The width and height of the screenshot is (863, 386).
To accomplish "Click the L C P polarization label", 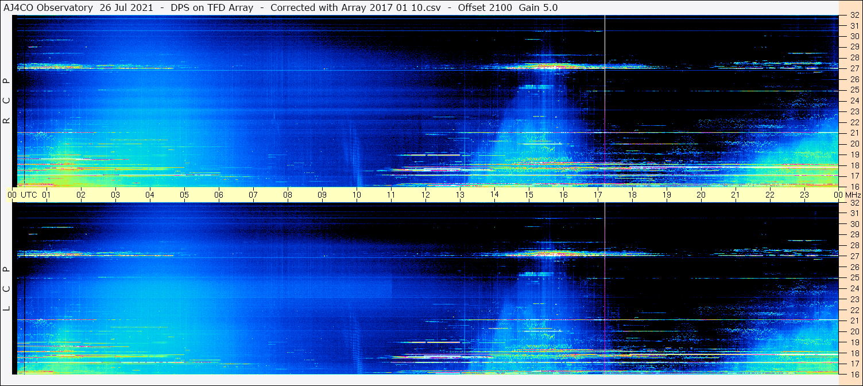I will [7, 289].
